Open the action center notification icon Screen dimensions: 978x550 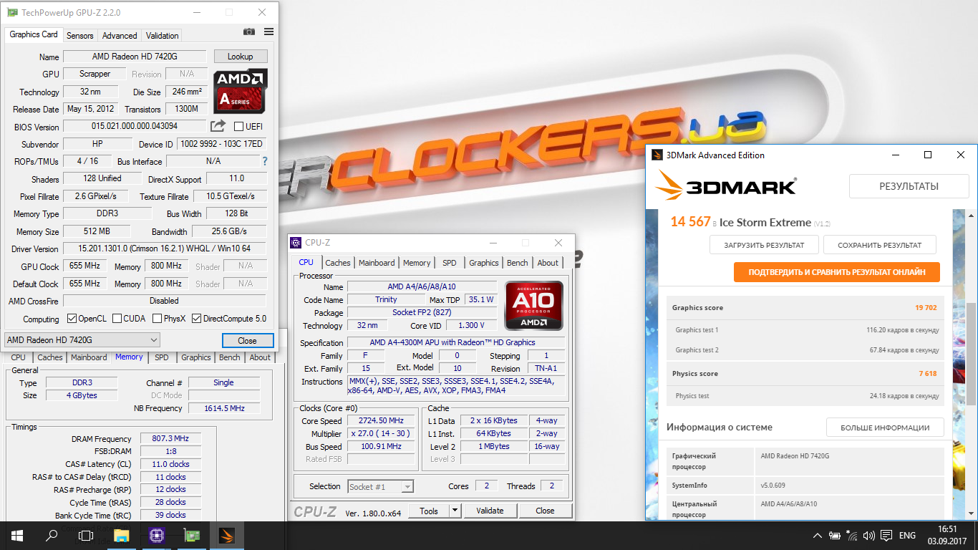(886, 535)
